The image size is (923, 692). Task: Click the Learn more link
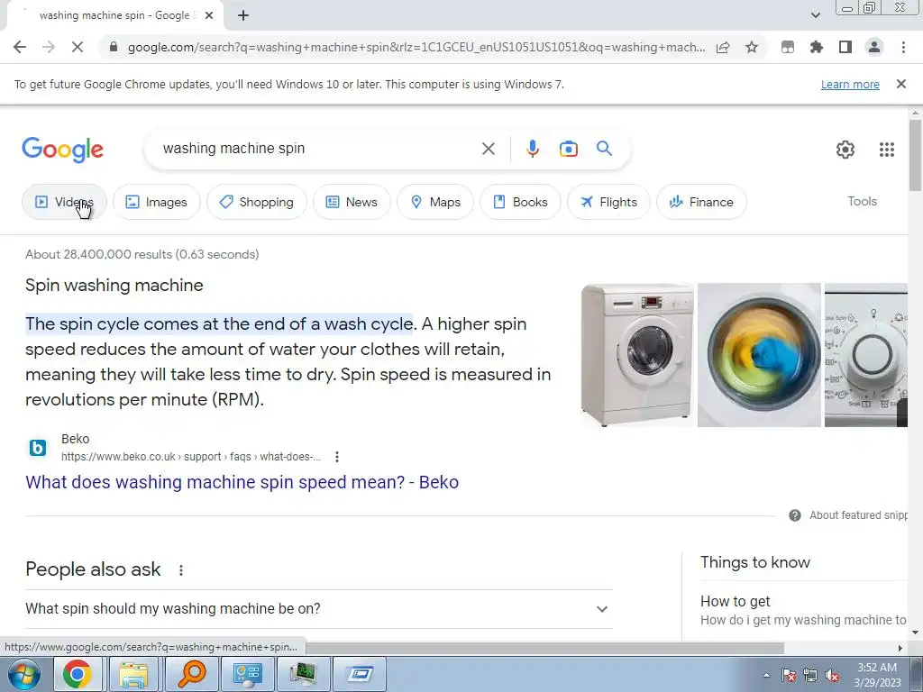point(850,84)
